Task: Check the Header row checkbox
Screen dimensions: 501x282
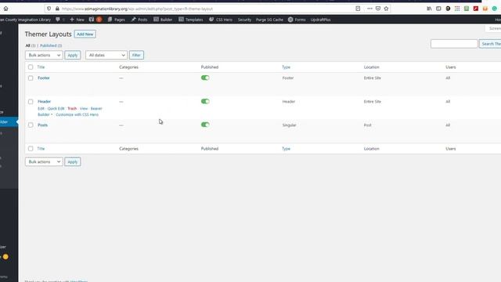Action: click(x=31, y=102)
